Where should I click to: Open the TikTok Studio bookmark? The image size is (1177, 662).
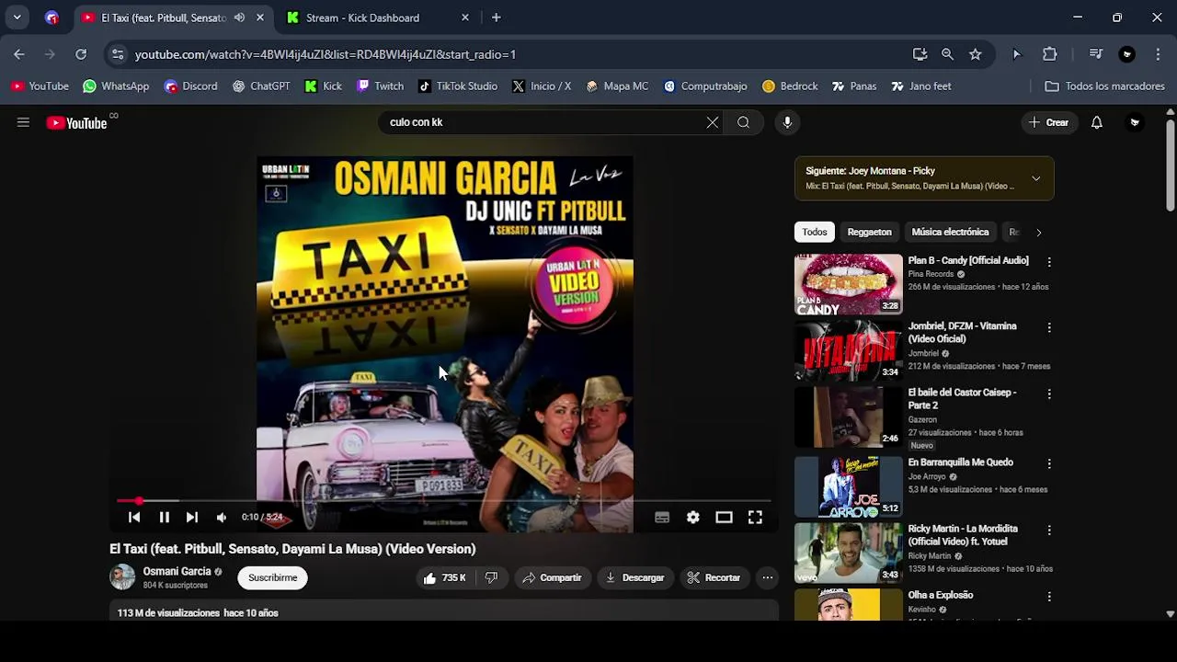(x=458, y=86)
